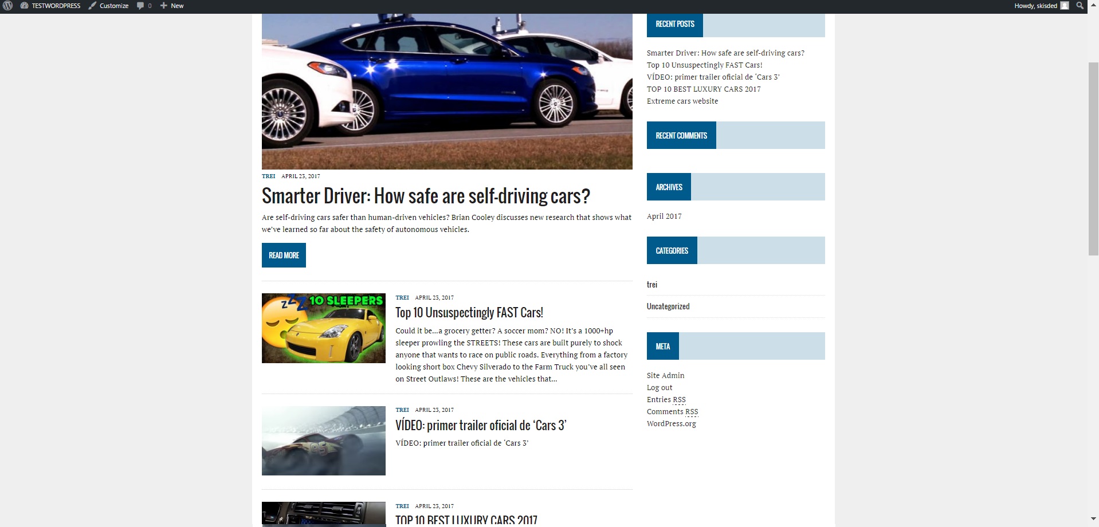Click the TESTWORDPRESS site name in admin bar
The width and height of the screenshot is (1099, 527).
coord(50,6)
